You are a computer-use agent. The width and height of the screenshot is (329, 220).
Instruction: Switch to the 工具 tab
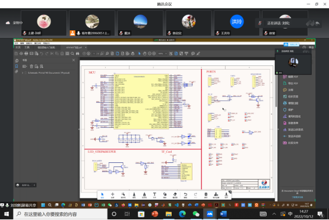point(27,48)
